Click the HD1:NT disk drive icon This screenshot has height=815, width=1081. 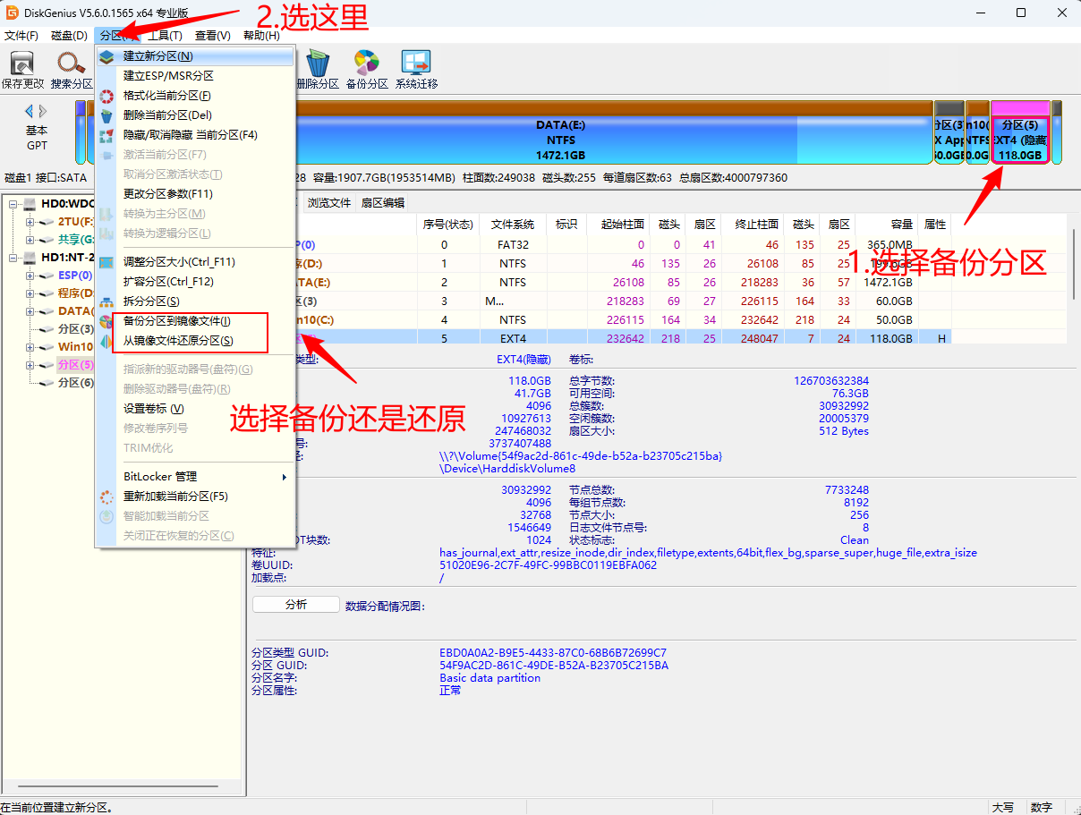pyautogui.click(x=30, y=258)
